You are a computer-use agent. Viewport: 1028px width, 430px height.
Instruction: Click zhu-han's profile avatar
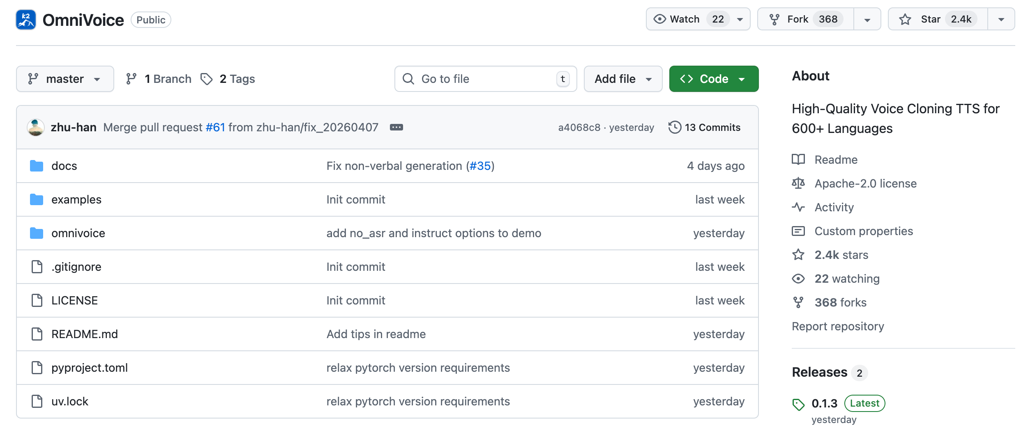[x=36, y=127]
